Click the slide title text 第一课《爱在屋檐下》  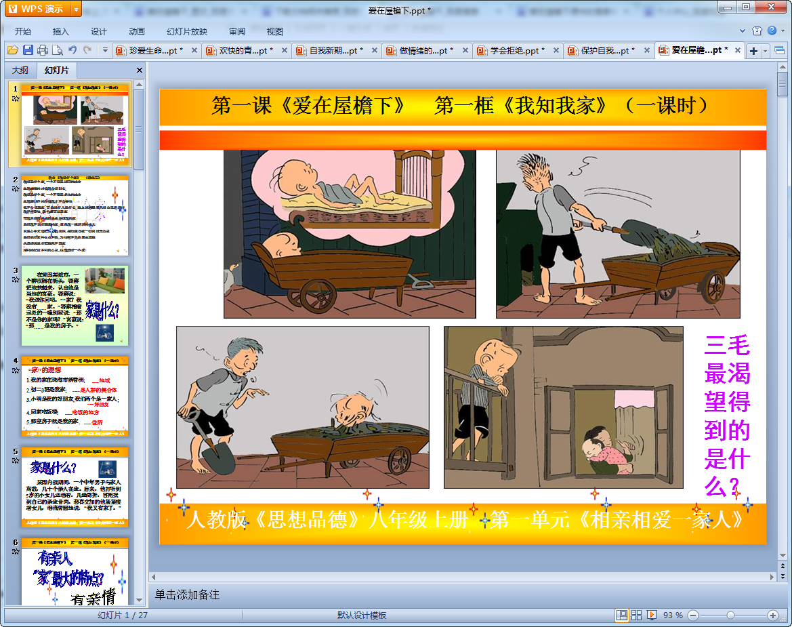coord(309,106)
